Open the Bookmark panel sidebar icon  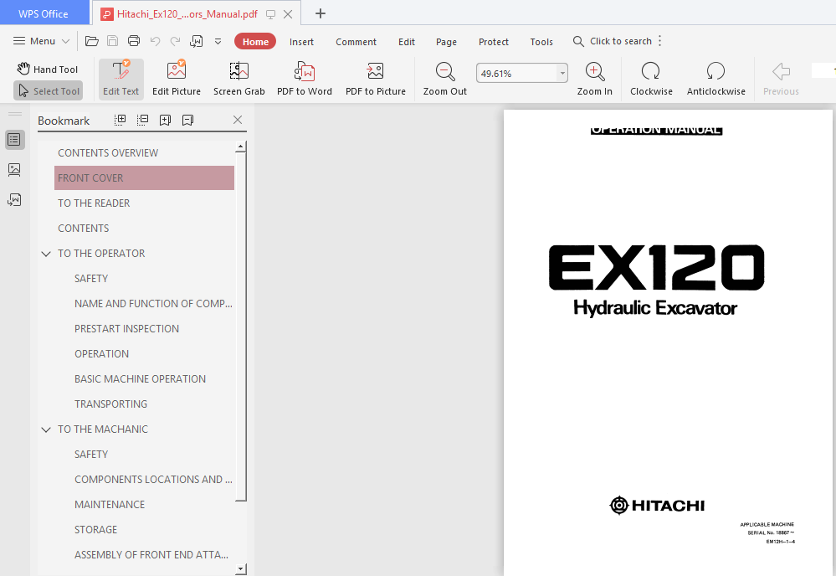[x=14, y=140]
